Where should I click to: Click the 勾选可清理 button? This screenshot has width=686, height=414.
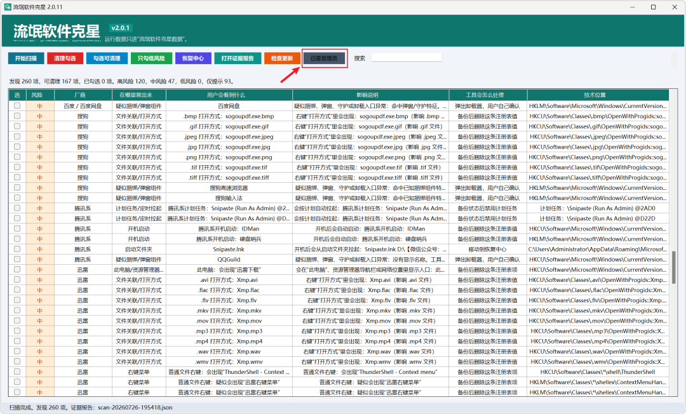107,58
